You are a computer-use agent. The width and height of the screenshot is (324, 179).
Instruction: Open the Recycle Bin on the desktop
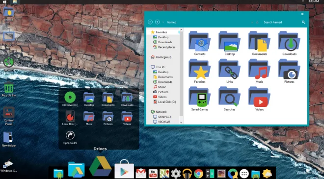pyautogui.click(x=9, y=89)
